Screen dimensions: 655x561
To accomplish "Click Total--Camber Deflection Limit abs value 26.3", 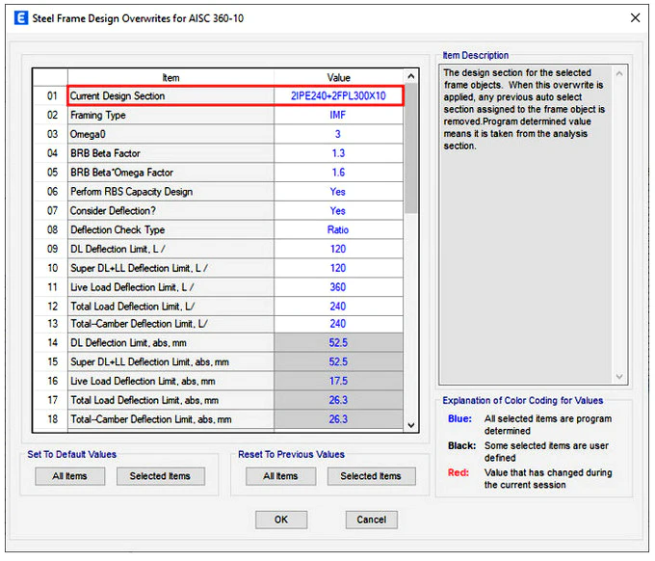I will point(338,419).
